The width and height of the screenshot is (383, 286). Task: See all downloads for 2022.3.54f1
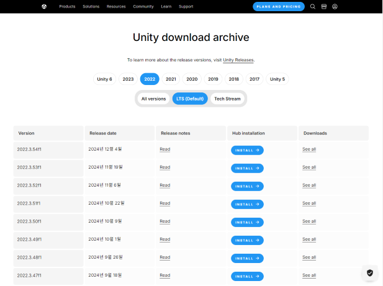309,149
